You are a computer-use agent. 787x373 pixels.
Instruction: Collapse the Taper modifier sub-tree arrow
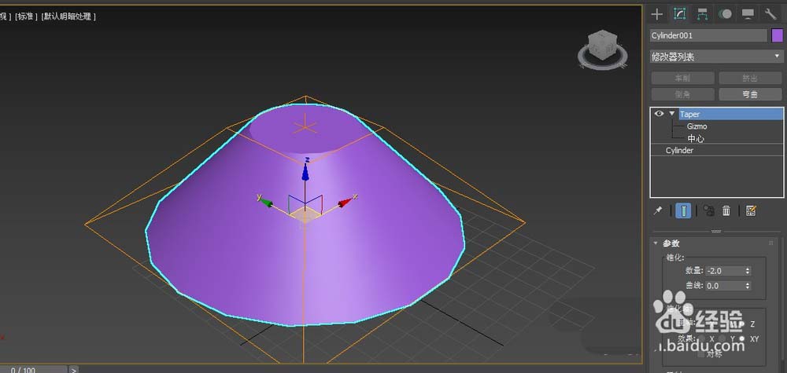(x=672, y=114)
